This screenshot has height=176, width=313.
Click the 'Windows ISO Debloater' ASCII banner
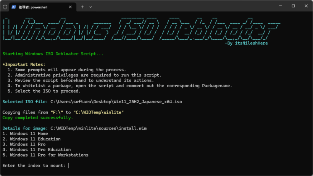click(141, 29)
